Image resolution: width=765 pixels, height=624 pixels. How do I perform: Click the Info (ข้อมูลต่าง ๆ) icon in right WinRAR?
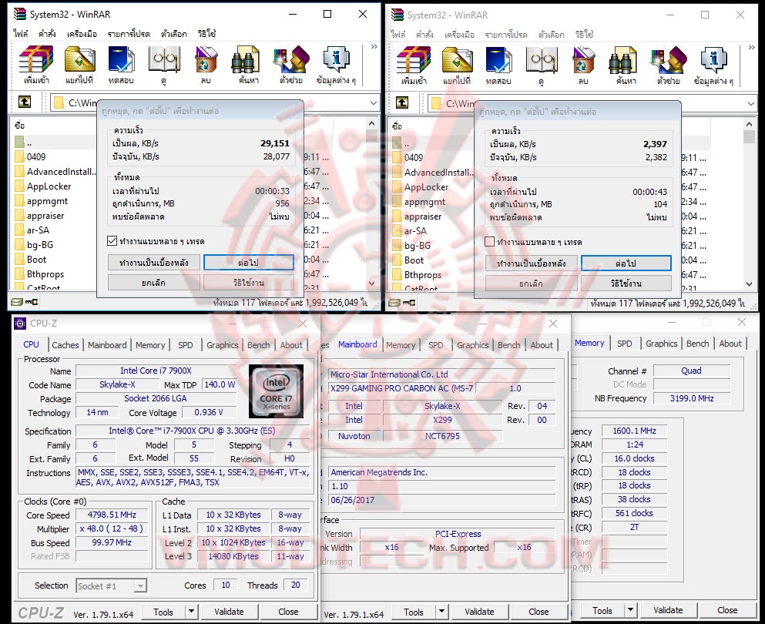coord(713,62)
